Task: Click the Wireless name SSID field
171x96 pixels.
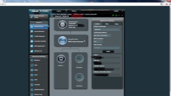Action: [107, 29]
